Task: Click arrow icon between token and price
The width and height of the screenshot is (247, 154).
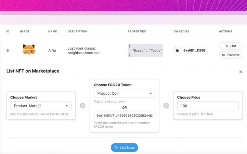Action: pyautogui.click(x=166, y=106)
